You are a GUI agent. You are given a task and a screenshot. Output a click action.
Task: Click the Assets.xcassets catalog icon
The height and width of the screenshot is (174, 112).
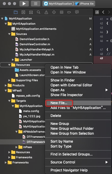tap(17, 70)
